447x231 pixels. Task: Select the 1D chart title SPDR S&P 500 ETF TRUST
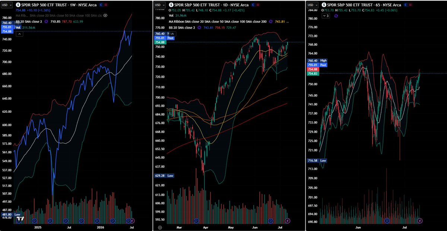click(197, 5)
